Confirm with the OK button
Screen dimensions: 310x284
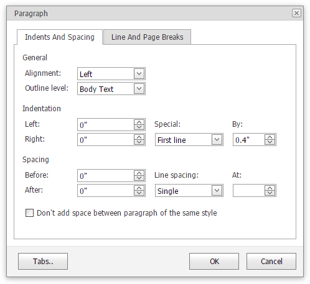tap(214, 261)
